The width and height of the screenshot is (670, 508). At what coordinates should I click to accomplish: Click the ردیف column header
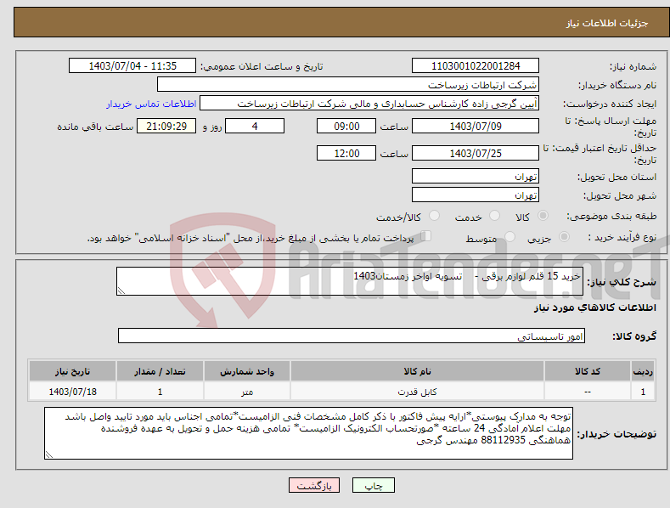643,371
